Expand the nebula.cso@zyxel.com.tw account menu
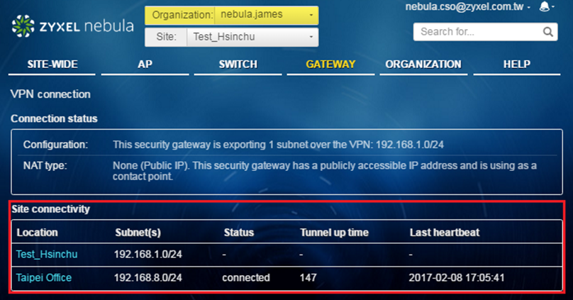 coord(467,6)
